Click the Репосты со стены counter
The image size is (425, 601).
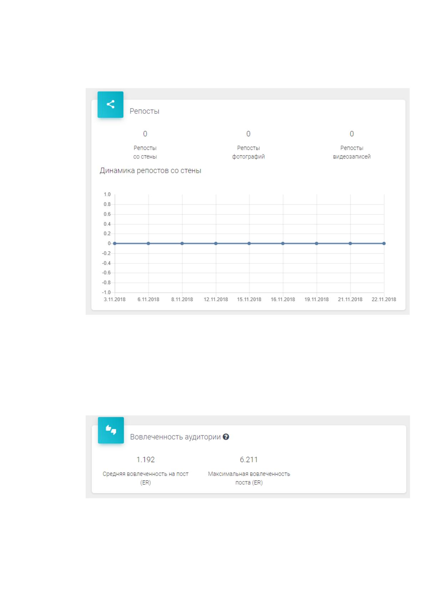145,134
